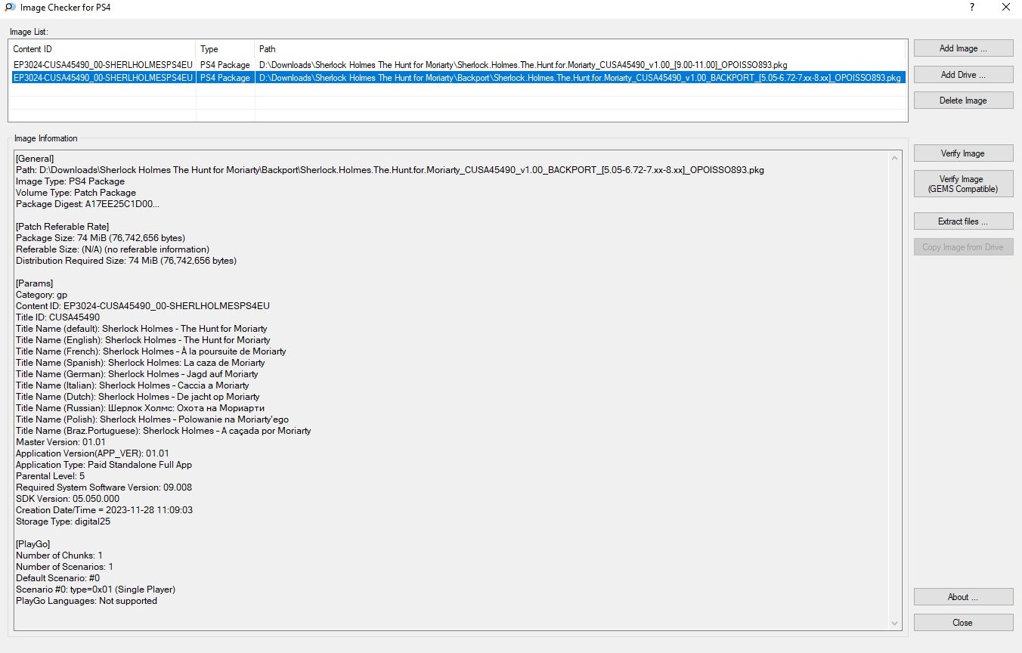This screenshot has height=653, width=1022.
Task: Click the [PlayGo] section heading
Action: tap(33, 544)
